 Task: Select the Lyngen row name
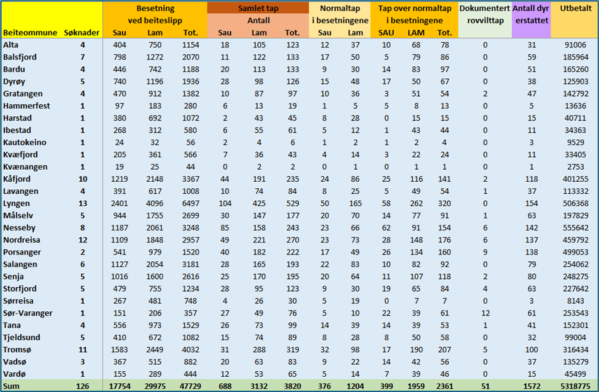(16, 203)
